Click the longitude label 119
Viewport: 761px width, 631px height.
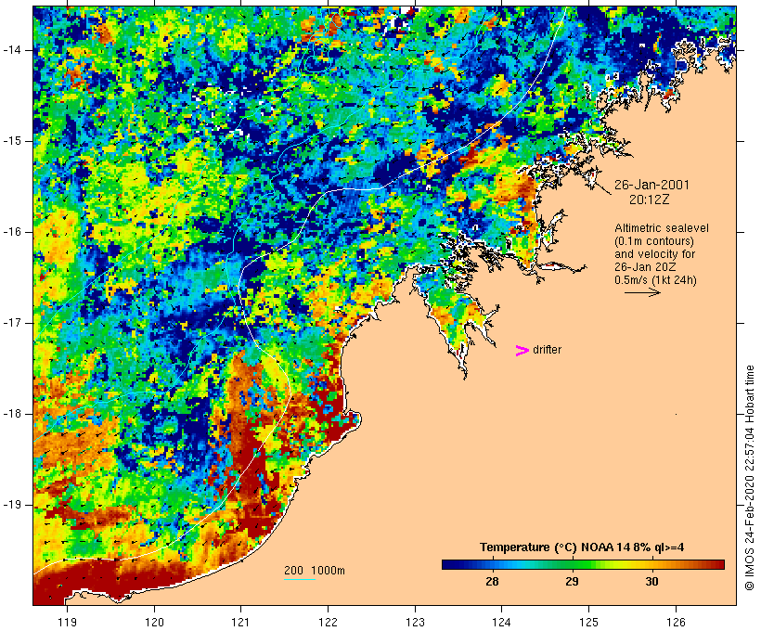[x=67, y=623]
